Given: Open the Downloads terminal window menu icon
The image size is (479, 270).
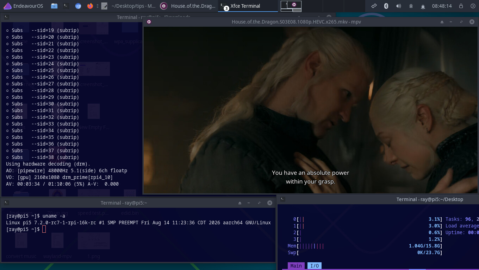Looking at the screenshot, I should coord(7,17).
